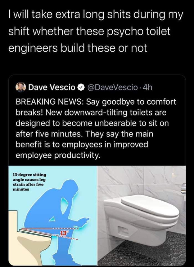Visit the @DaveVescio handle link
Screen dimensions: 194x267
click(112, 87)
